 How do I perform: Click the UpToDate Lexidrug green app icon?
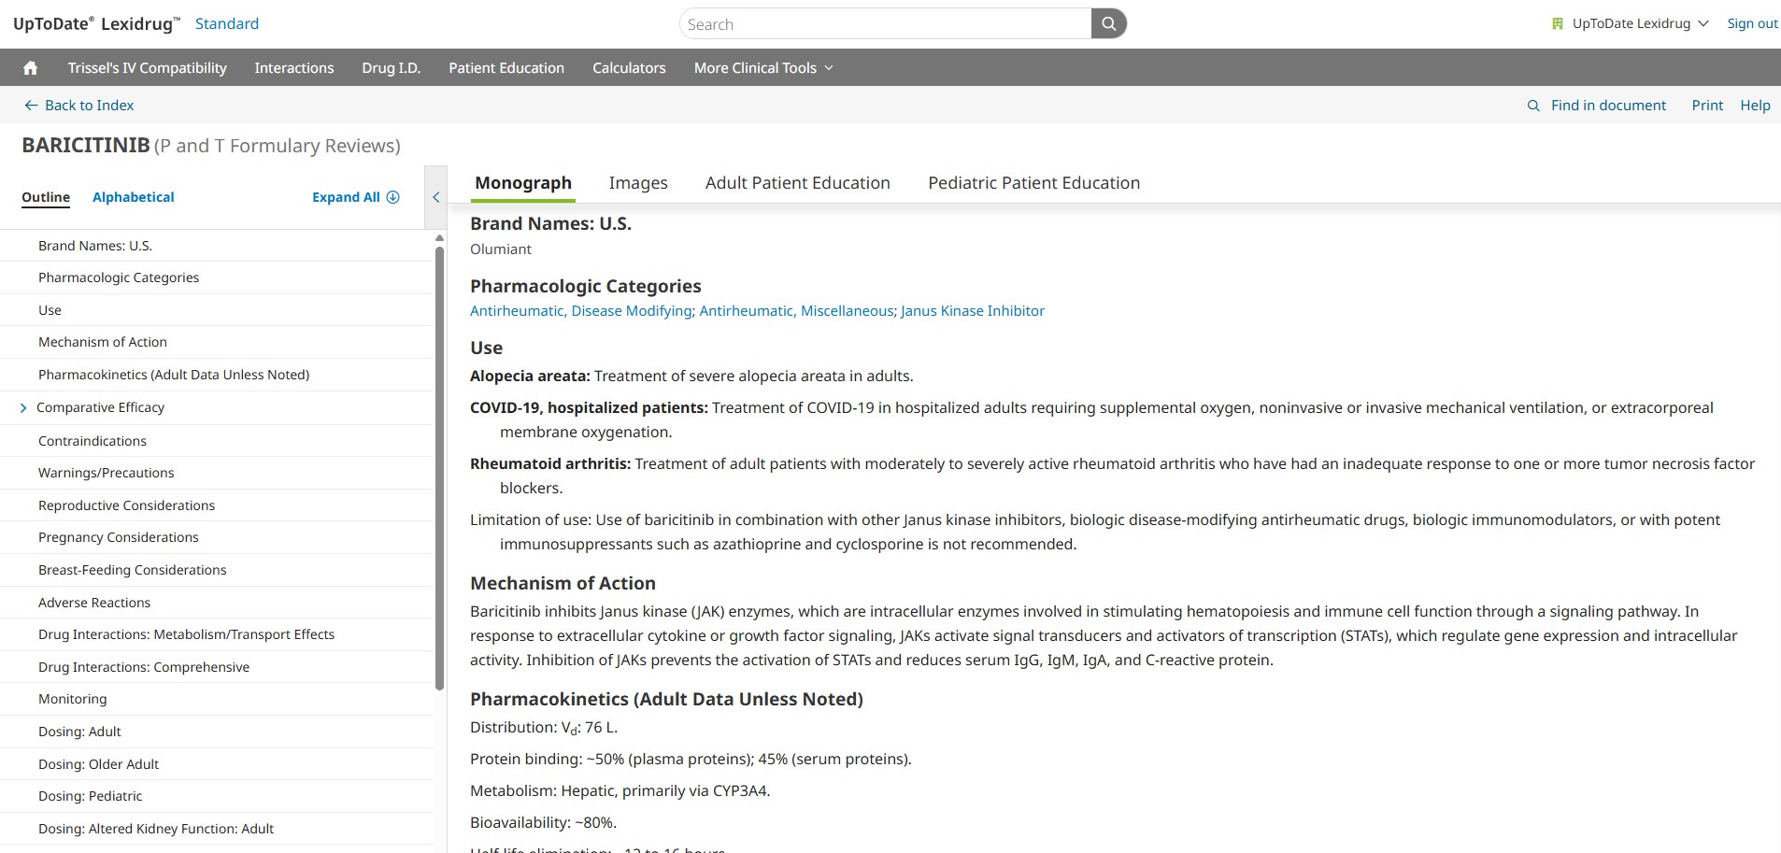click(1557, 24)
